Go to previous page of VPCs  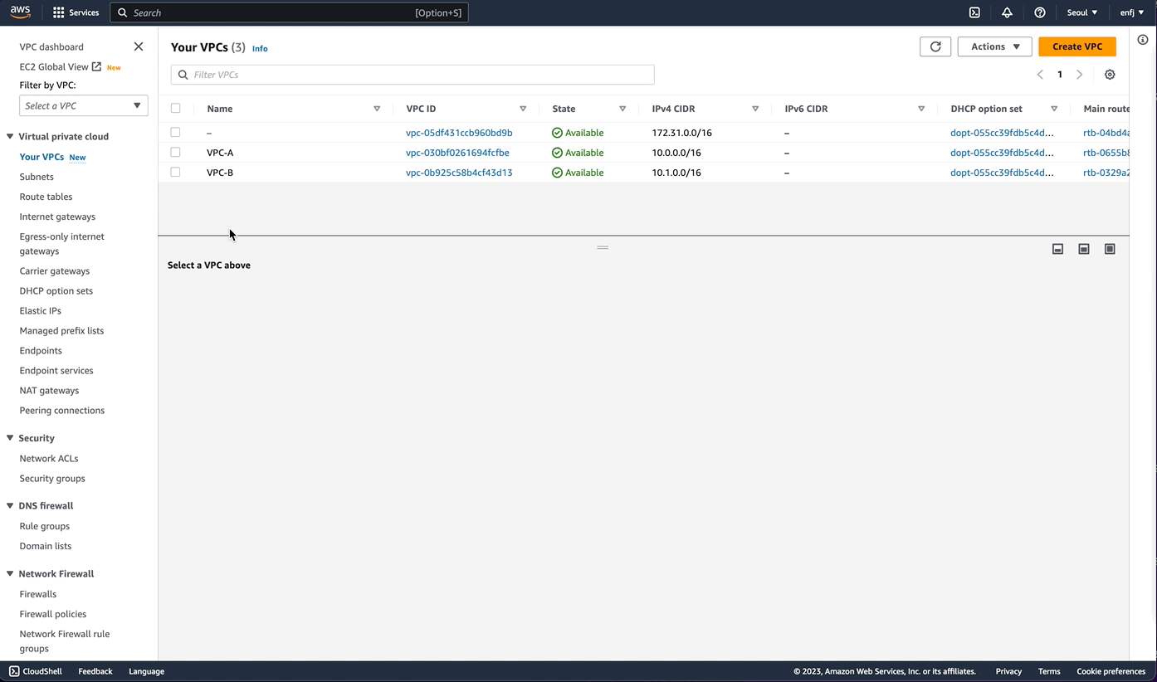click(x=1040, y=75)
